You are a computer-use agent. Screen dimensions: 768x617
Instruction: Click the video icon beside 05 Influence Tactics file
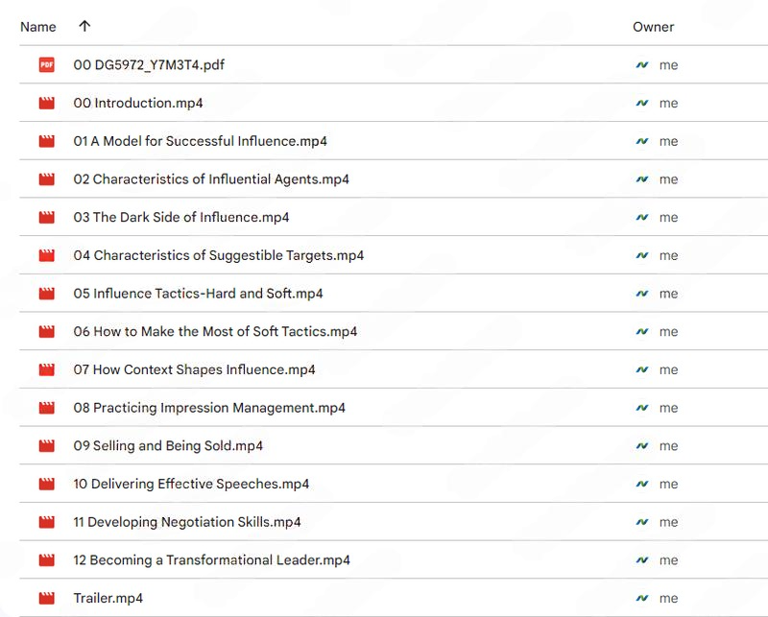[46, 294]
